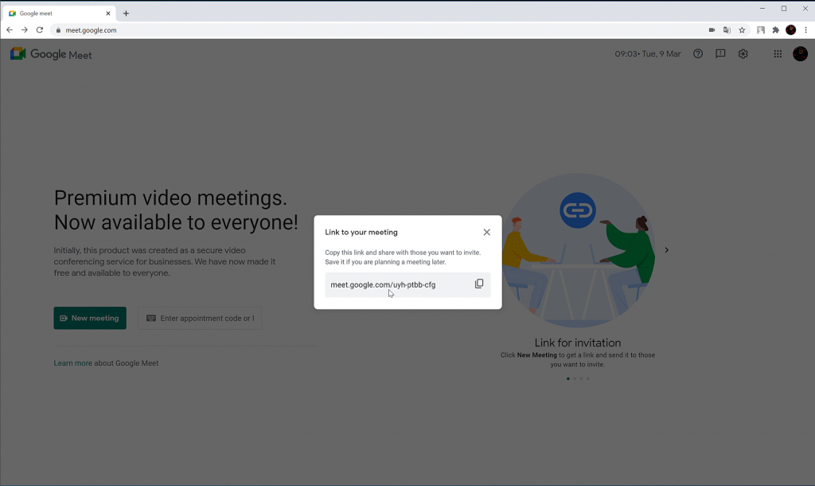
Task: Open Google Meet settings gear
Action: point(743,53)
